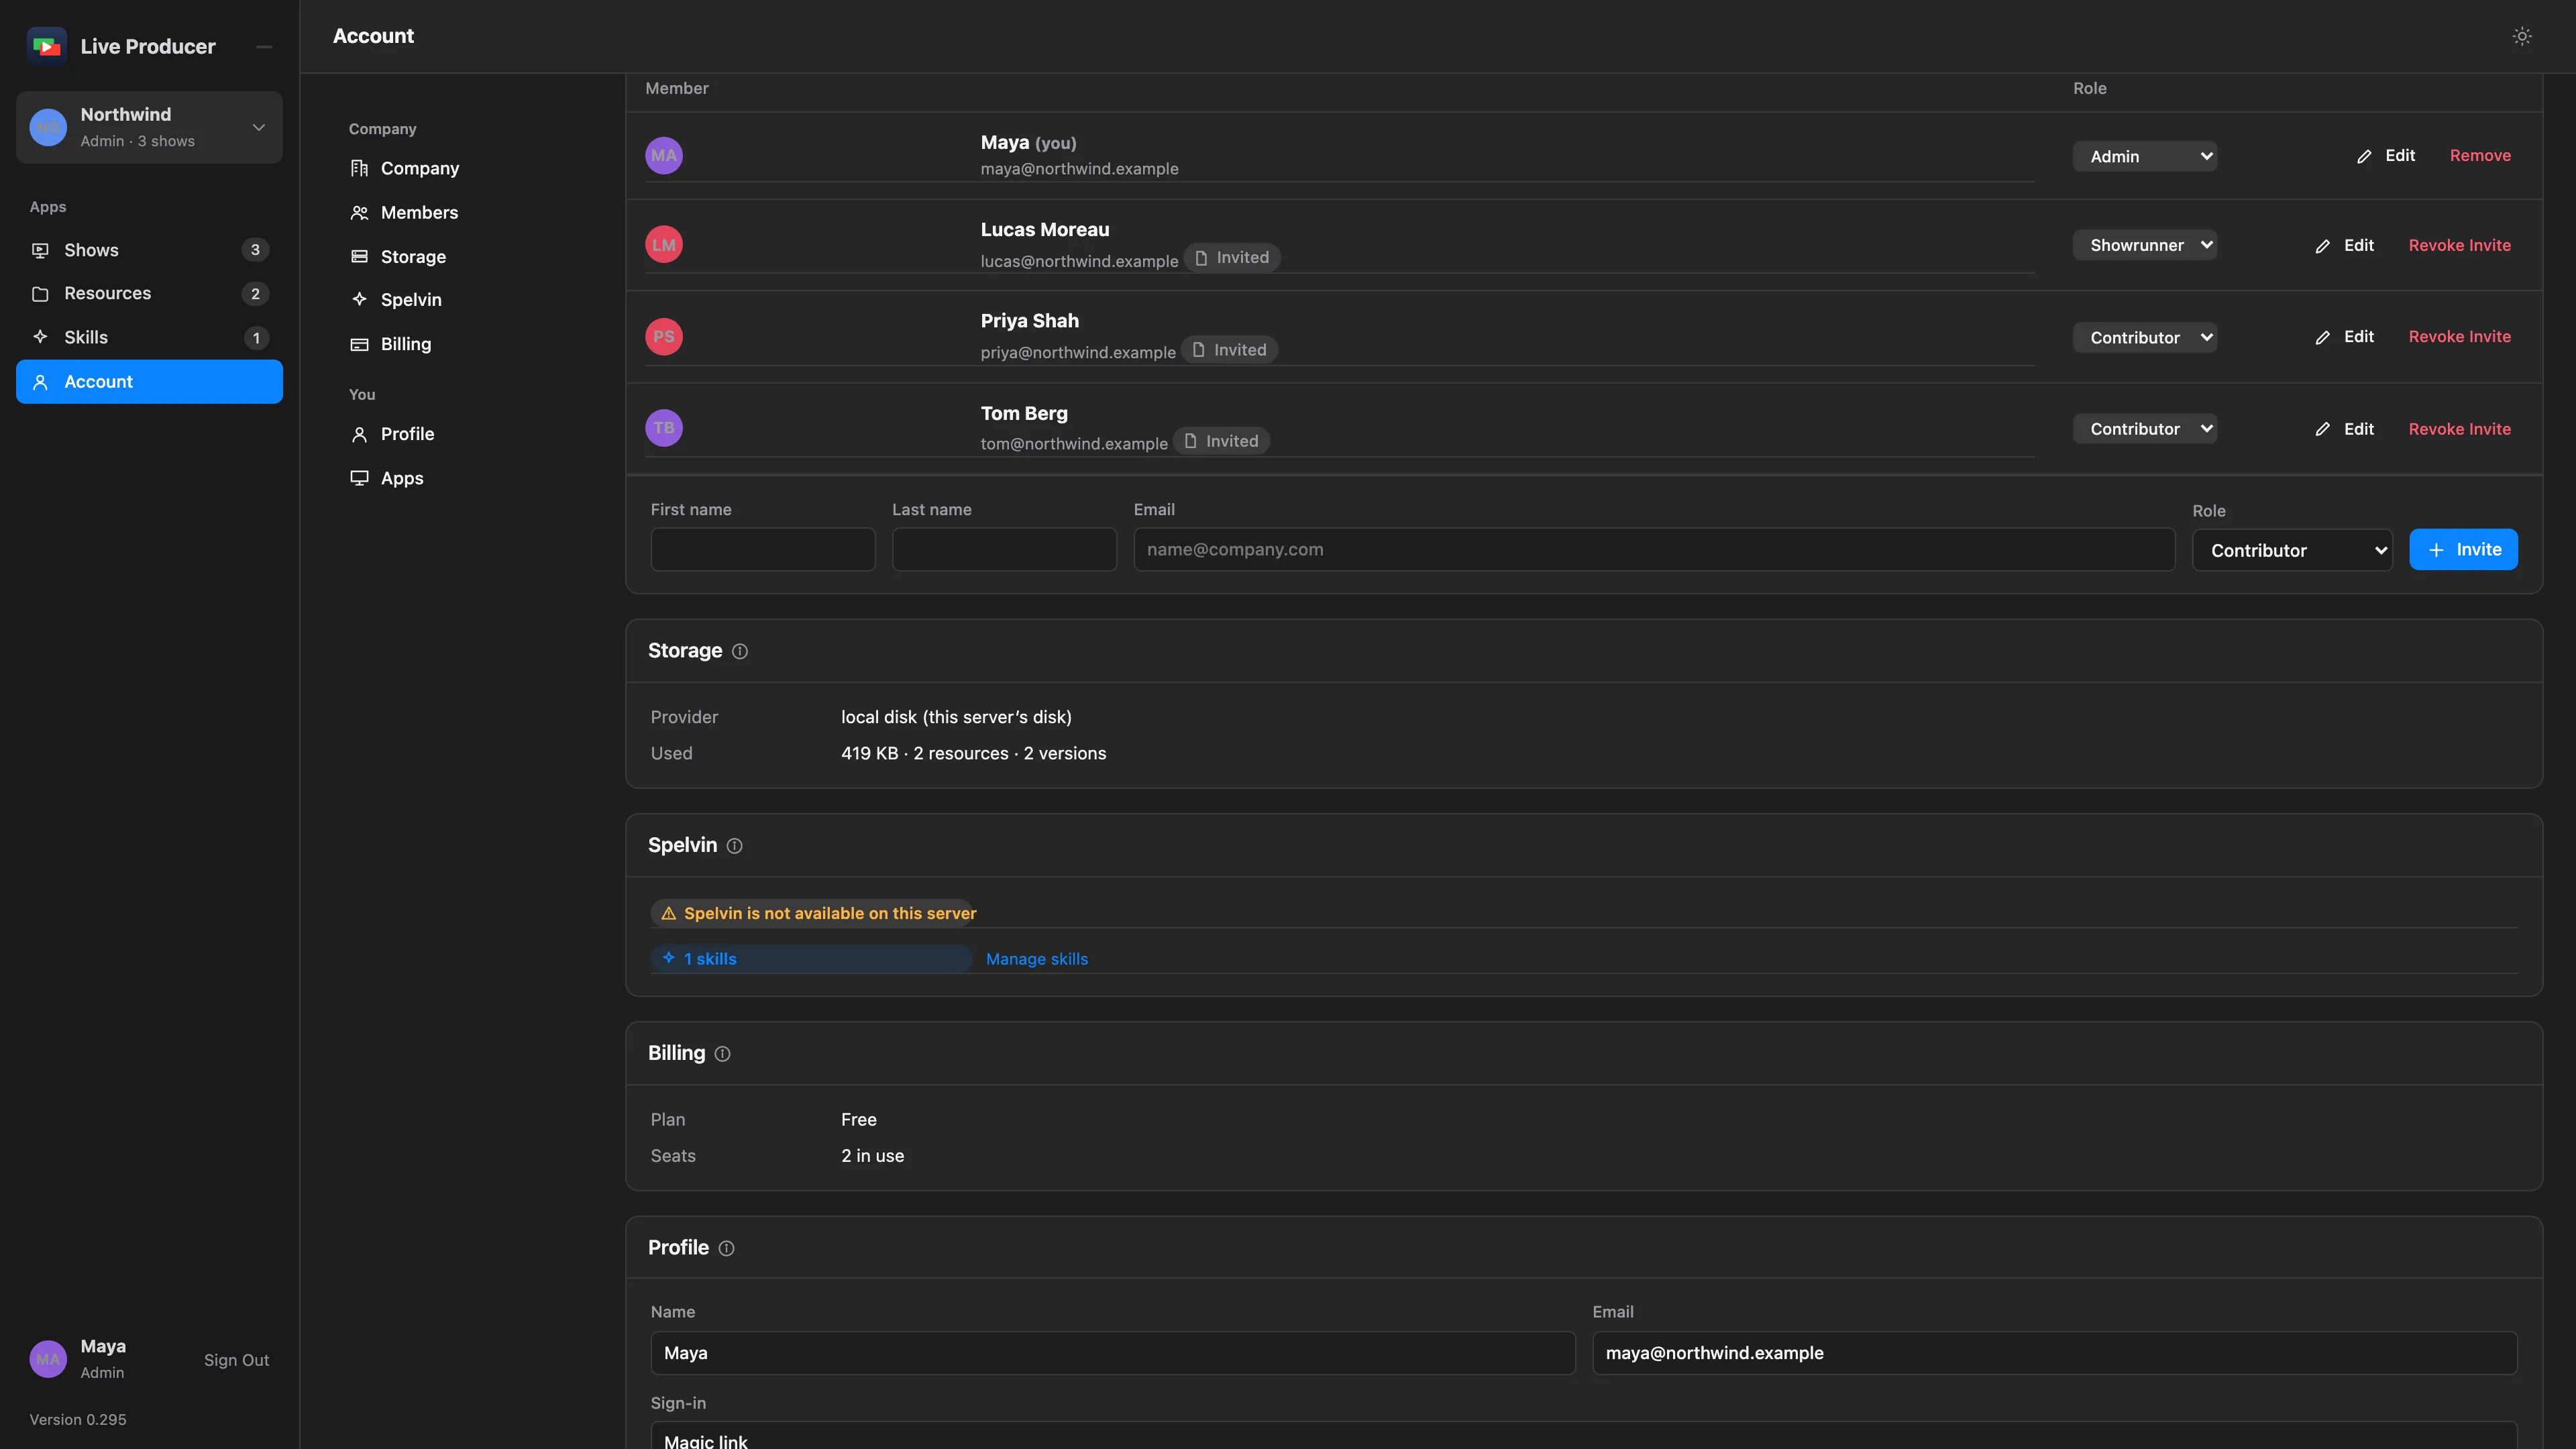Collapse the sidebar with the minus icon
The height and width of the screenshot is (1449, 2576).
tap(264, 46)
